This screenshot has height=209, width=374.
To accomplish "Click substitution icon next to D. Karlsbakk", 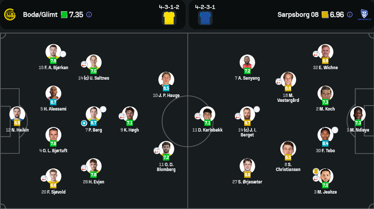I will point(198,116).
